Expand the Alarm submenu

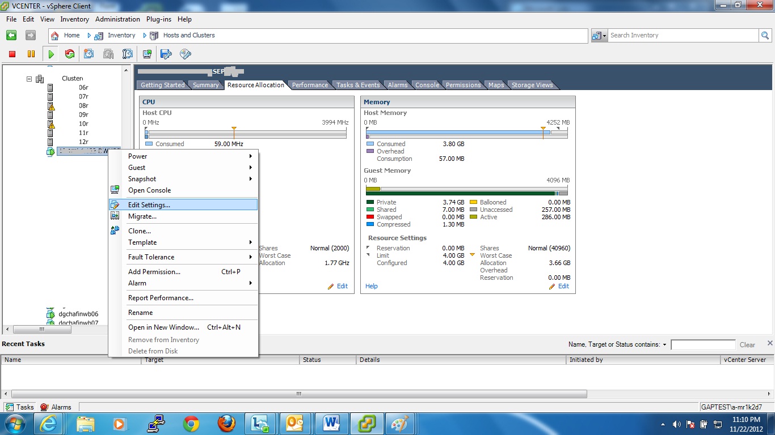point(183,283)
